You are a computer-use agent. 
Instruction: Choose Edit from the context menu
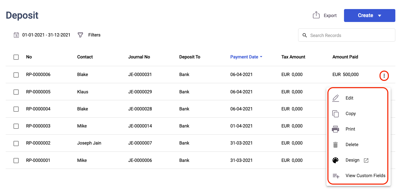point(359,98)
